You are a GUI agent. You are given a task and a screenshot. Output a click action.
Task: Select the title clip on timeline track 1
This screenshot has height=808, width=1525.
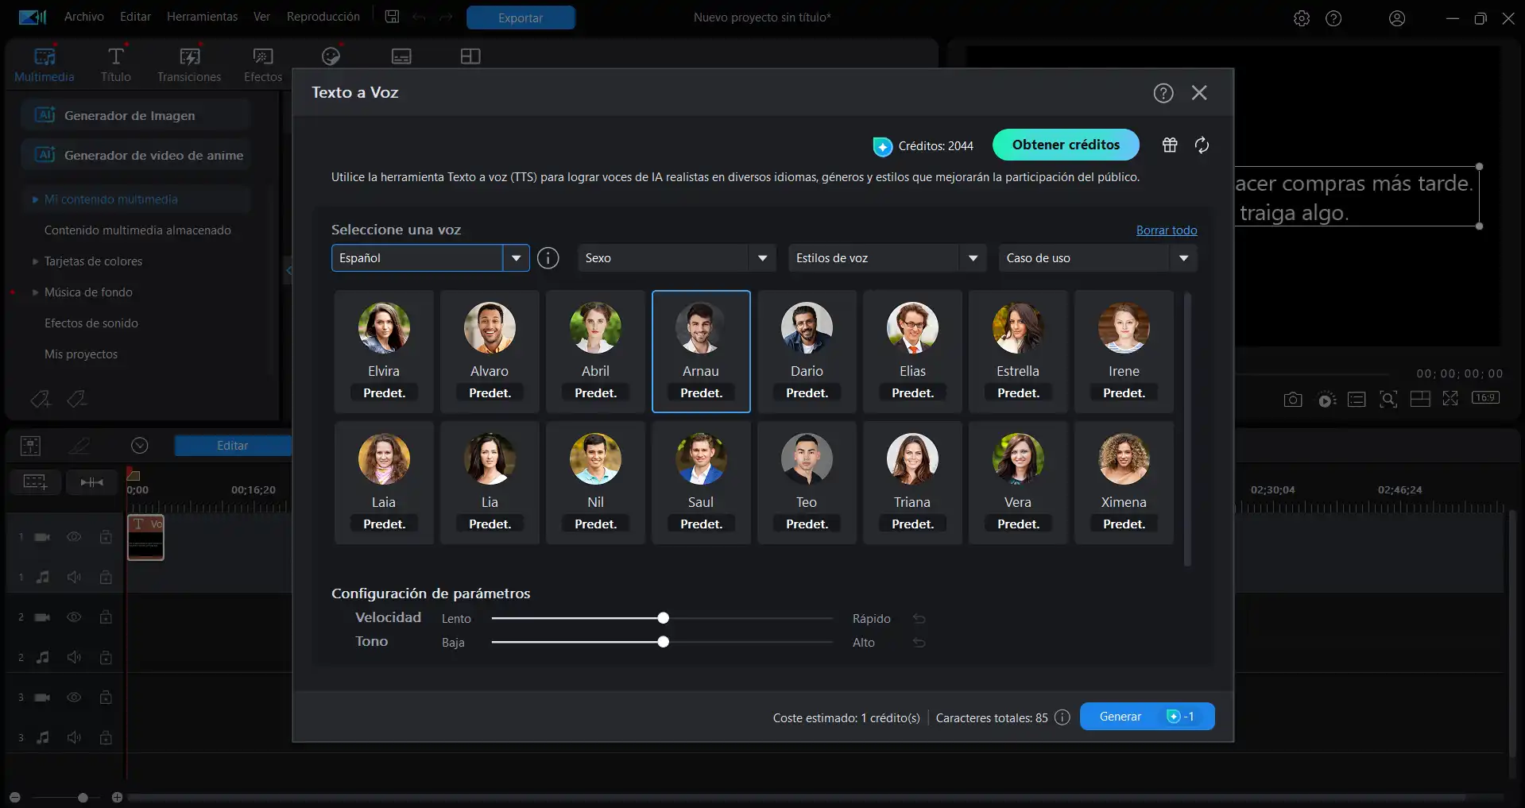click(145, 537)
